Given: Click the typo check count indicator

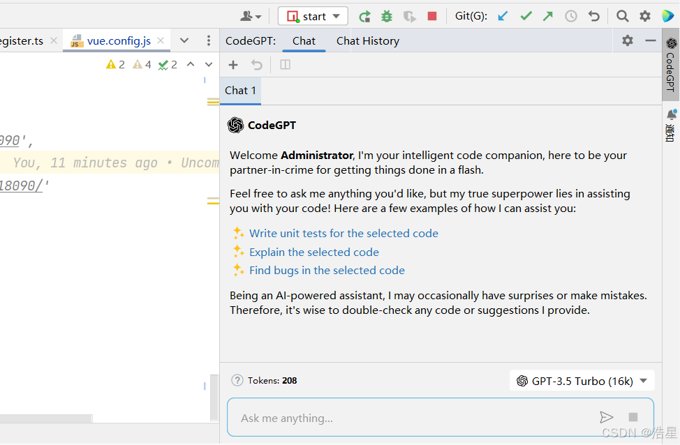Looking at the screenshot, I should pyautogui.click(x=168, y=65).
